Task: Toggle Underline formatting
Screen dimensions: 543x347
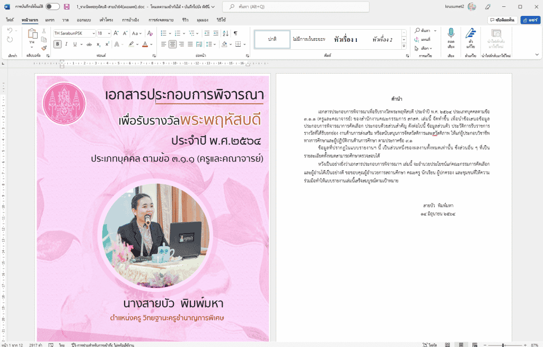Action: [x=75, y=45]
